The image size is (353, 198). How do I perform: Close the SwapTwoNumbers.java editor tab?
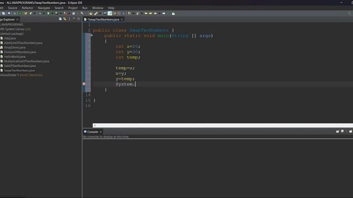pos(122,20)
